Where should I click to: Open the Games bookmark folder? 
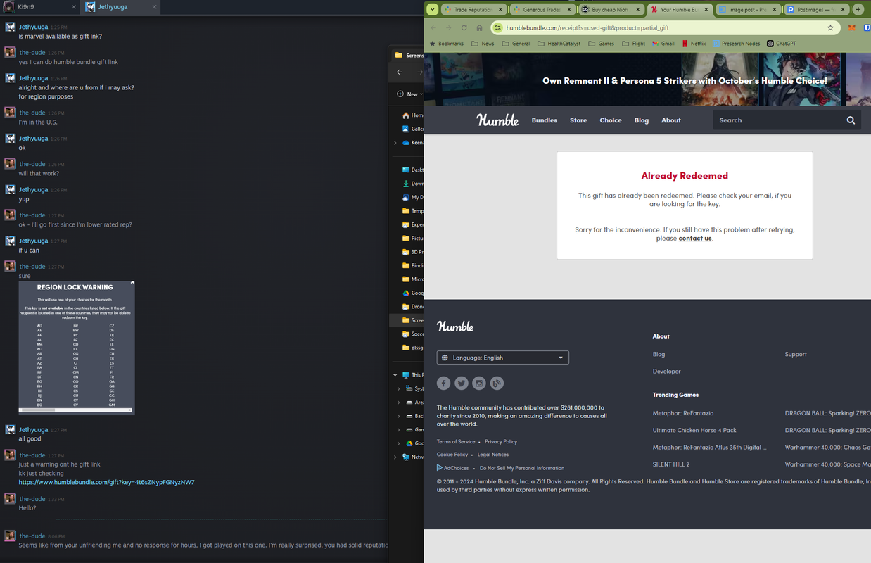[601, 44]
